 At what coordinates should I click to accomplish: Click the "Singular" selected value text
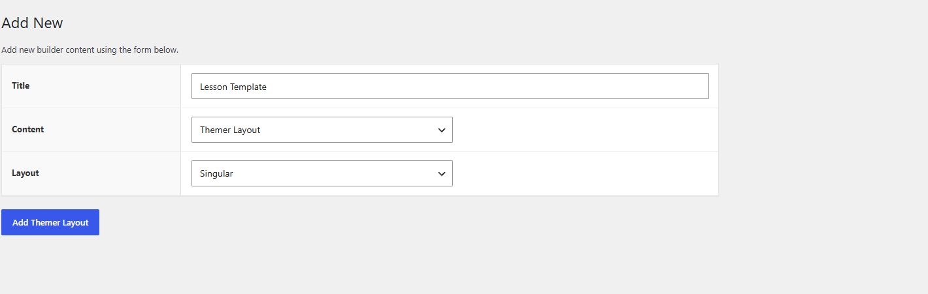(216, 174)
